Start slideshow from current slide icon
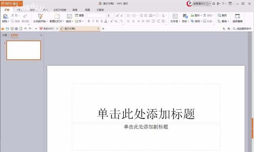Image resolution: width=254 pixels, height=152 pixels. (40, 16)
